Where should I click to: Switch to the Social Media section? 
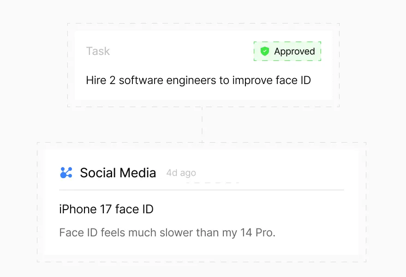point(118,173)
